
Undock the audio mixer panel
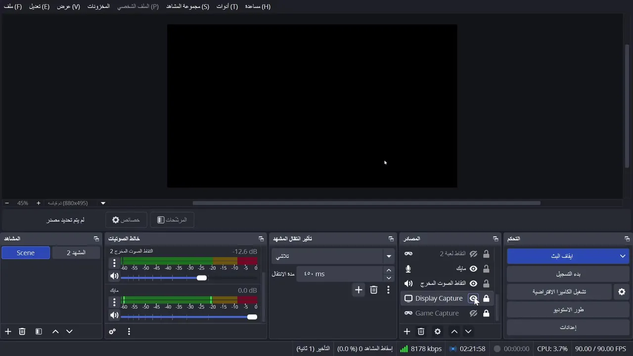tap(261, 239)
